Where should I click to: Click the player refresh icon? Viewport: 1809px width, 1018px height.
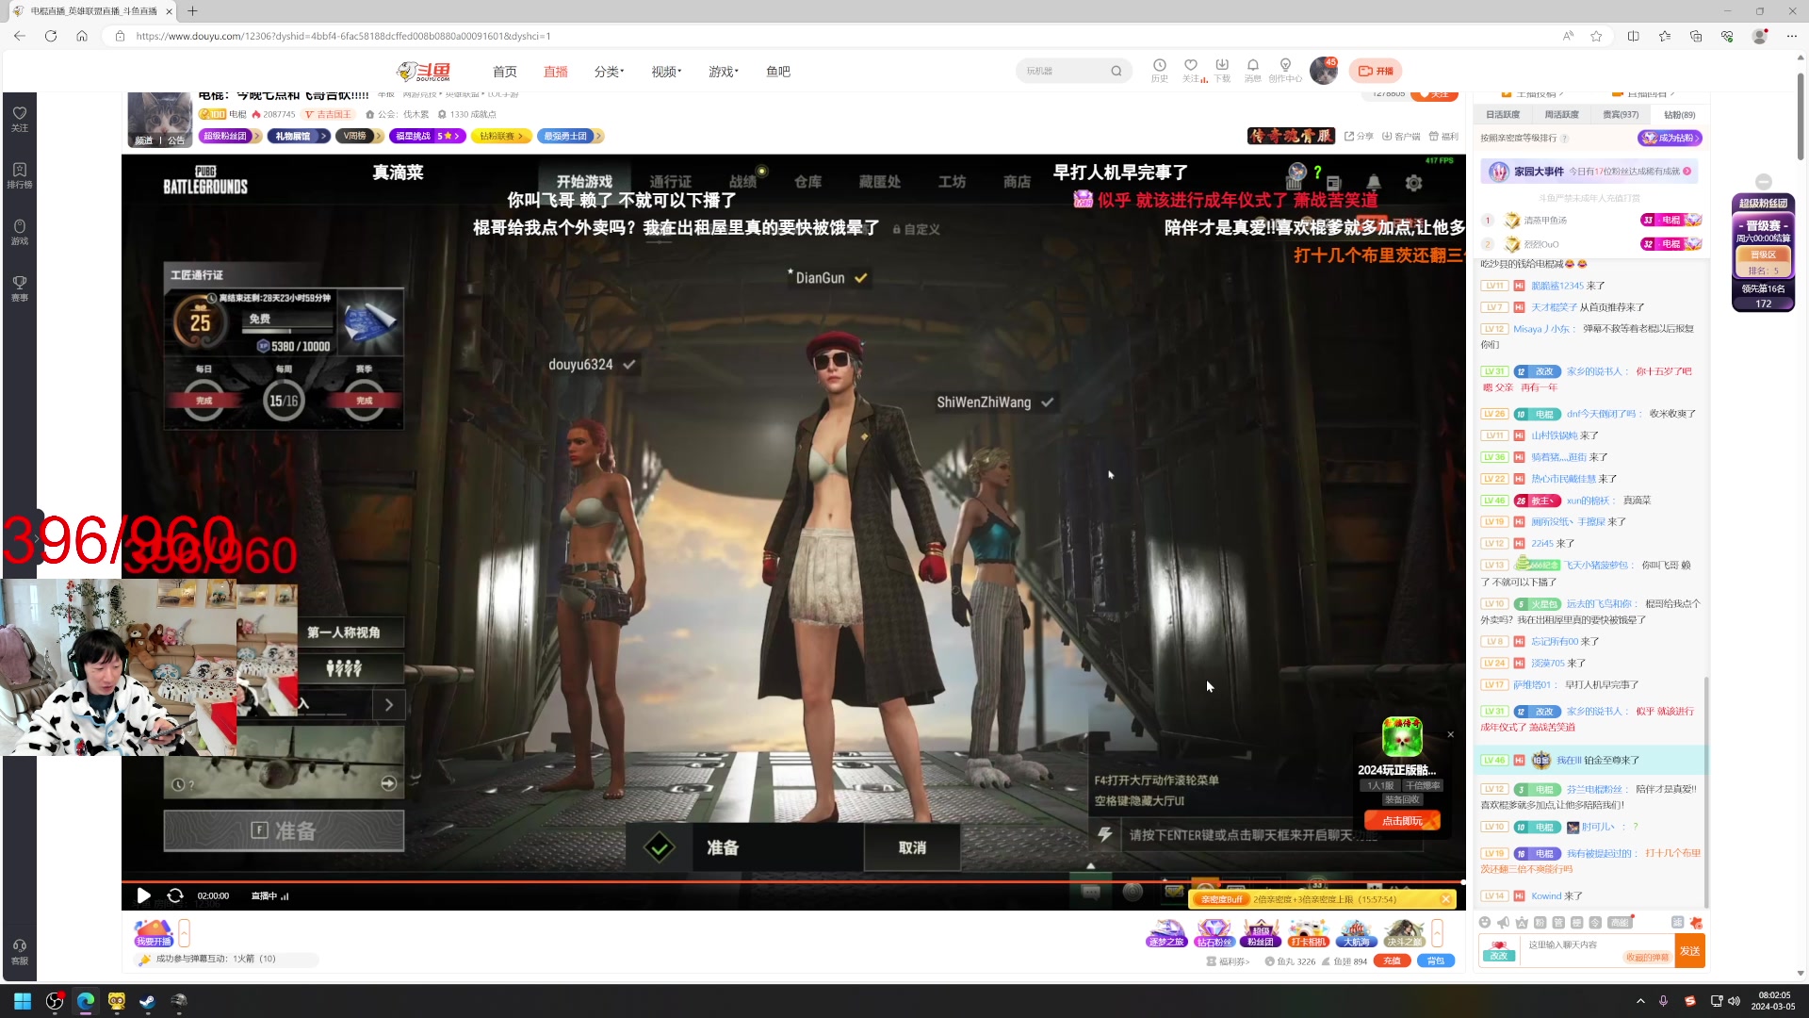(175, 895)
